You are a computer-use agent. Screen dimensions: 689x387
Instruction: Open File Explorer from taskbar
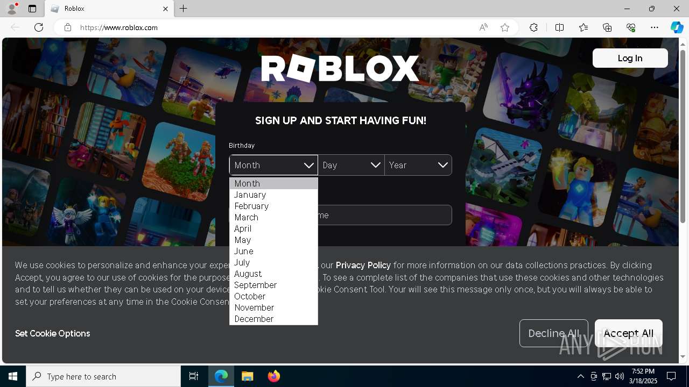[248, 376]
